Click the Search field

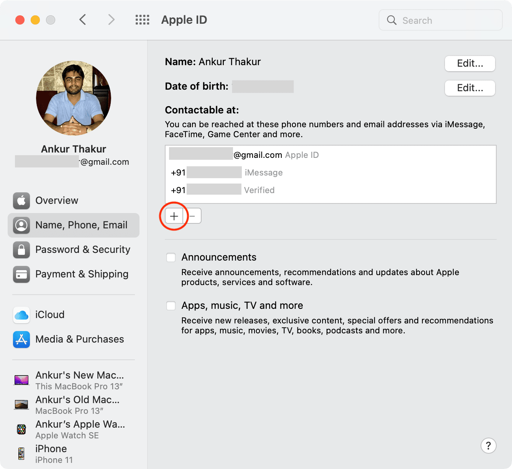pyautogui.click(x=441, y=20)
